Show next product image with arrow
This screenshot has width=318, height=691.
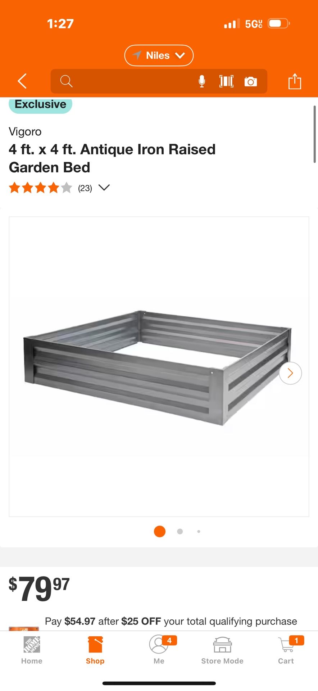click(x=290, y=373)
